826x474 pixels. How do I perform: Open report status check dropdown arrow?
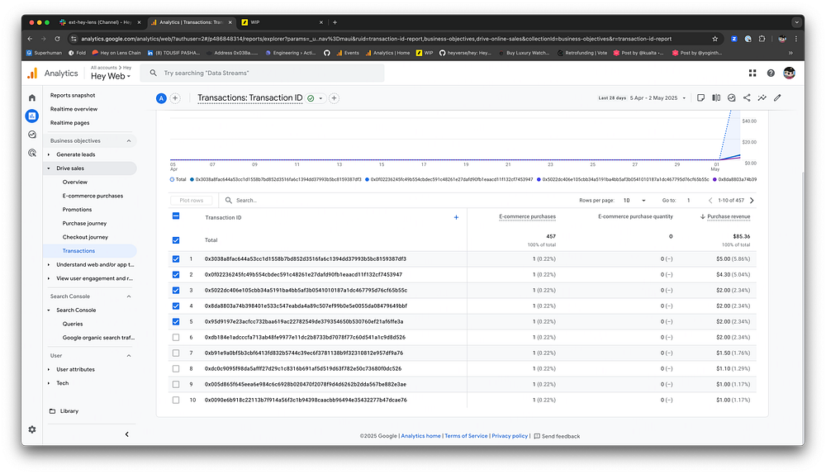pos(320,98)
